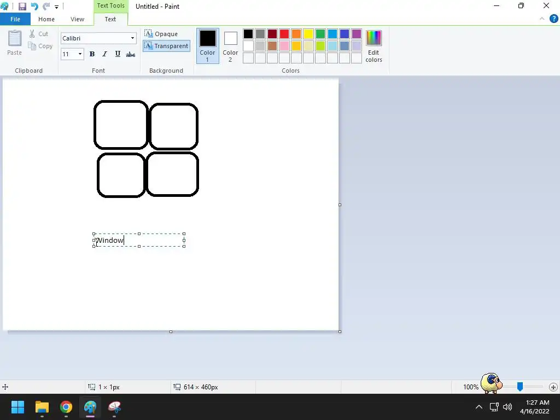560x420 pixels.
Task: Toggle Italic formatting
Action: (104, 54)
